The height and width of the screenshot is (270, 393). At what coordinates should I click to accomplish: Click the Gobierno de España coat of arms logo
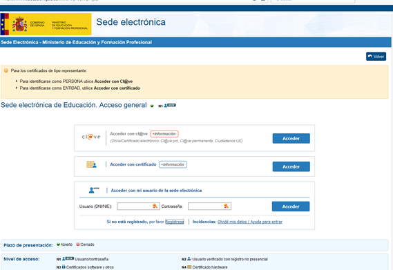point(20,24)
